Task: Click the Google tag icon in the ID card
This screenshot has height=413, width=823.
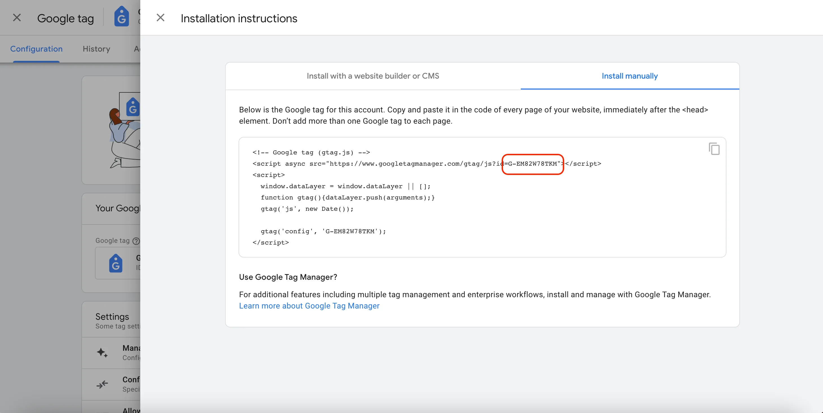Action: tap(116, 263)
